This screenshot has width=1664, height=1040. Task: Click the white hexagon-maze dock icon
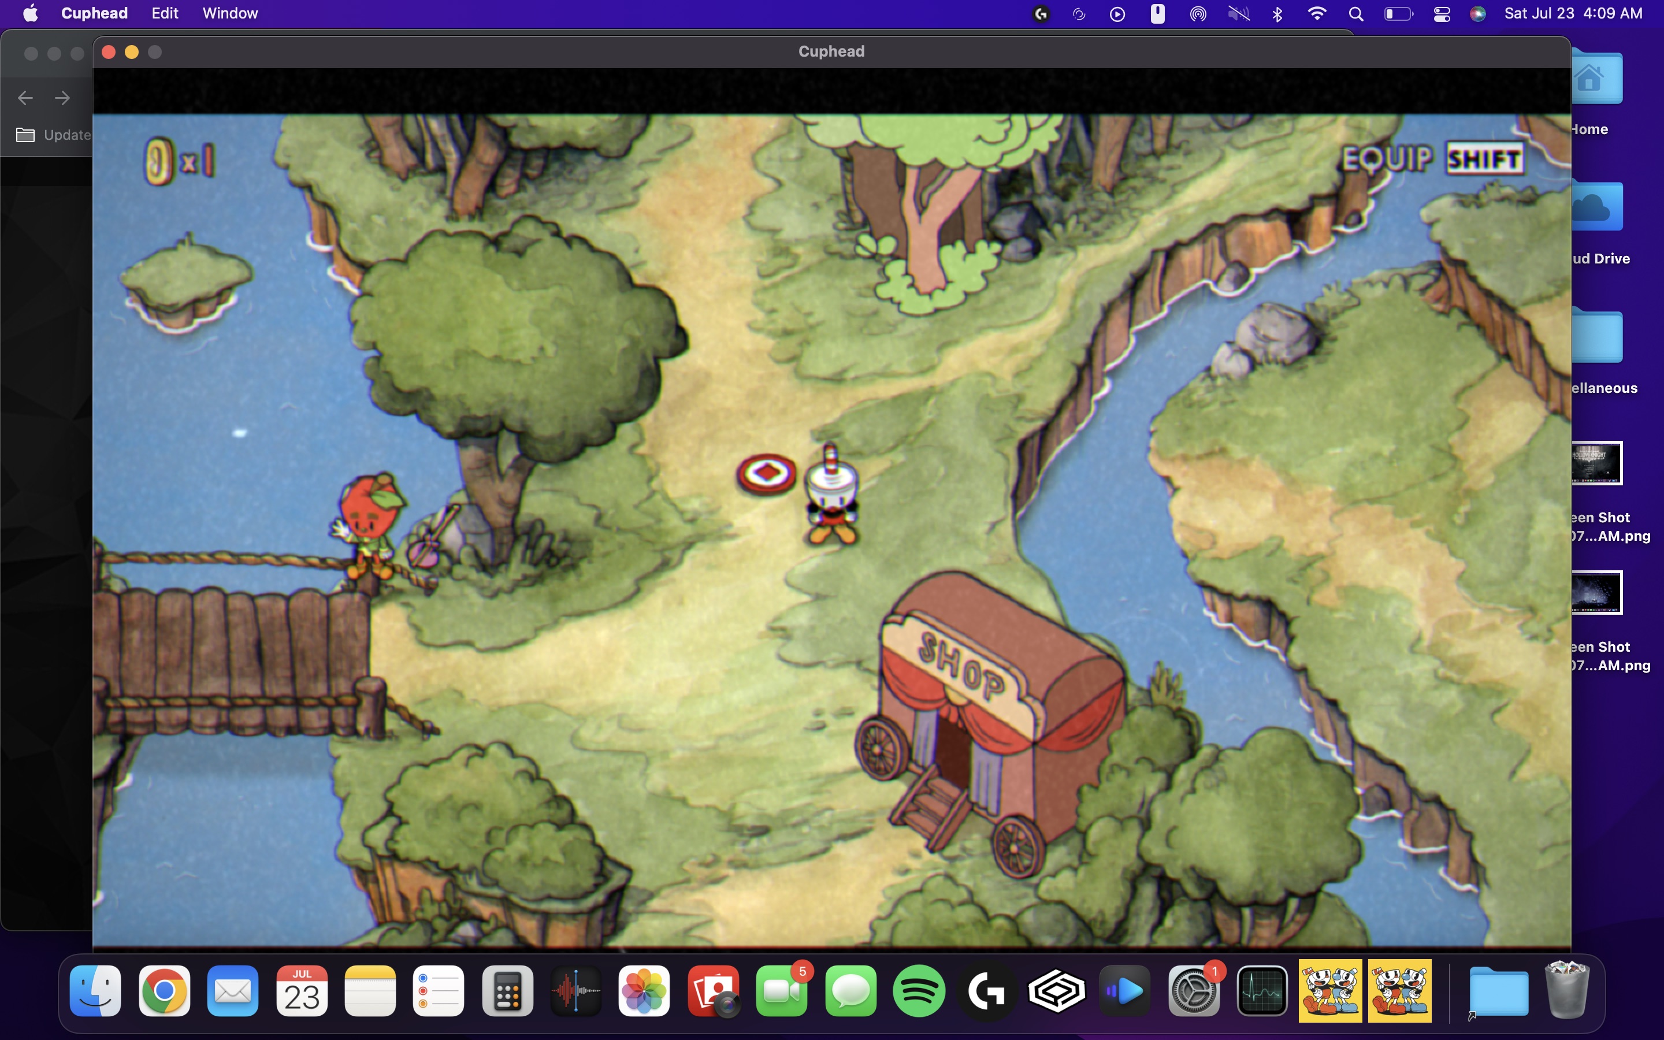1056,990
